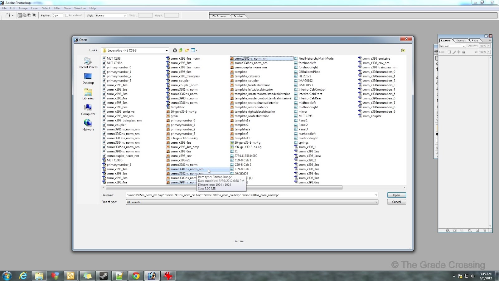Viewport: 499px width, 281px height.
Task: Expand the Look in folder dropdown
Action: point(167,51)
